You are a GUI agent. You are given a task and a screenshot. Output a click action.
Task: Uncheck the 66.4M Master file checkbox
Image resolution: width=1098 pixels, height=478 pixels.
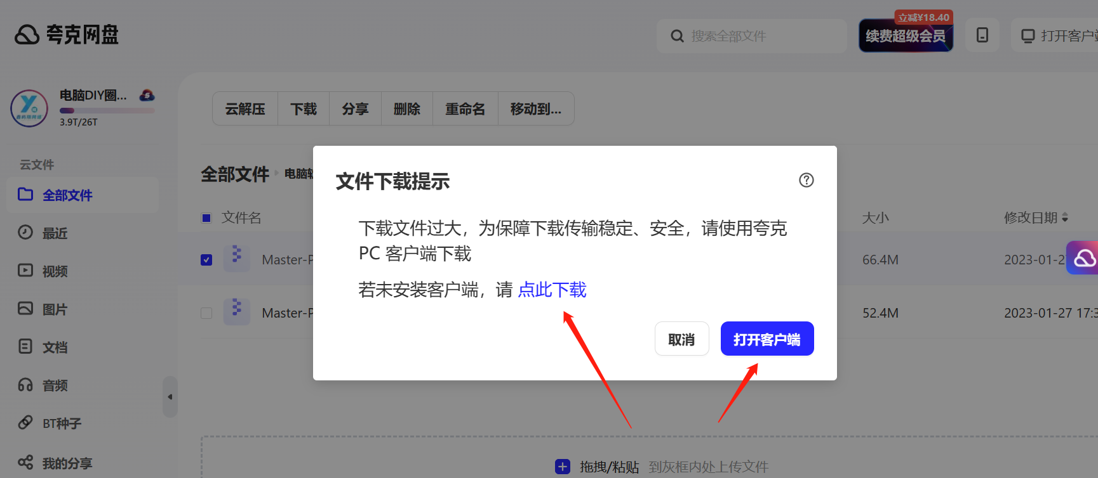(x=206, y=260)
